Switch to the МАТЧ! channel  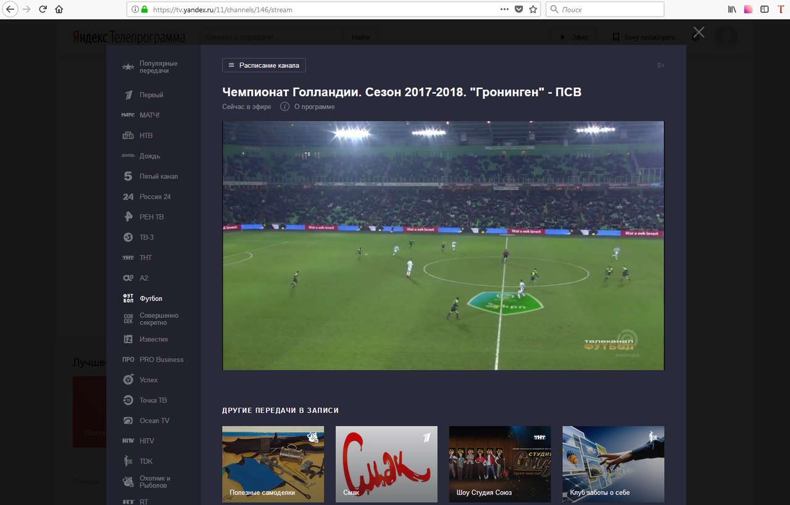tap(141, 115)
